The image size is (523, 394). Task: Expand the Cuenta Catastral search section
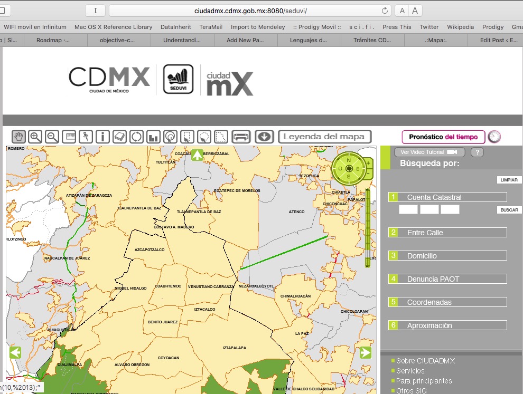[448, 197]
